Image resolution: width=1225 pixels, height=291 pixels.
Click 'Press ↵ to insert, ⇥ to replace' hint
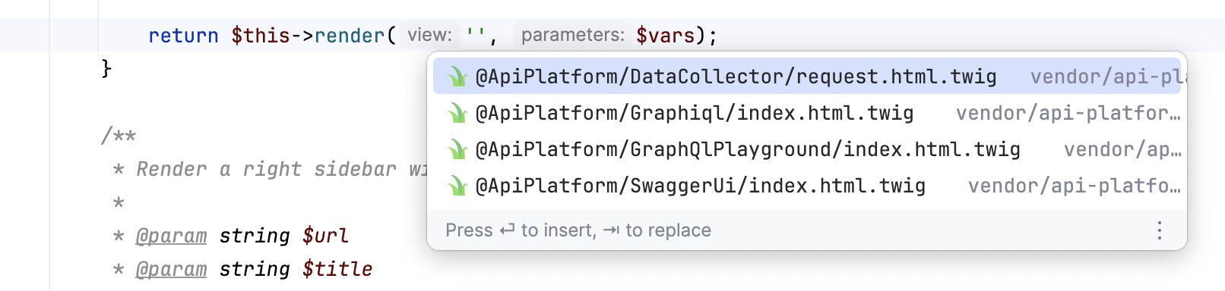coord(578,230)
